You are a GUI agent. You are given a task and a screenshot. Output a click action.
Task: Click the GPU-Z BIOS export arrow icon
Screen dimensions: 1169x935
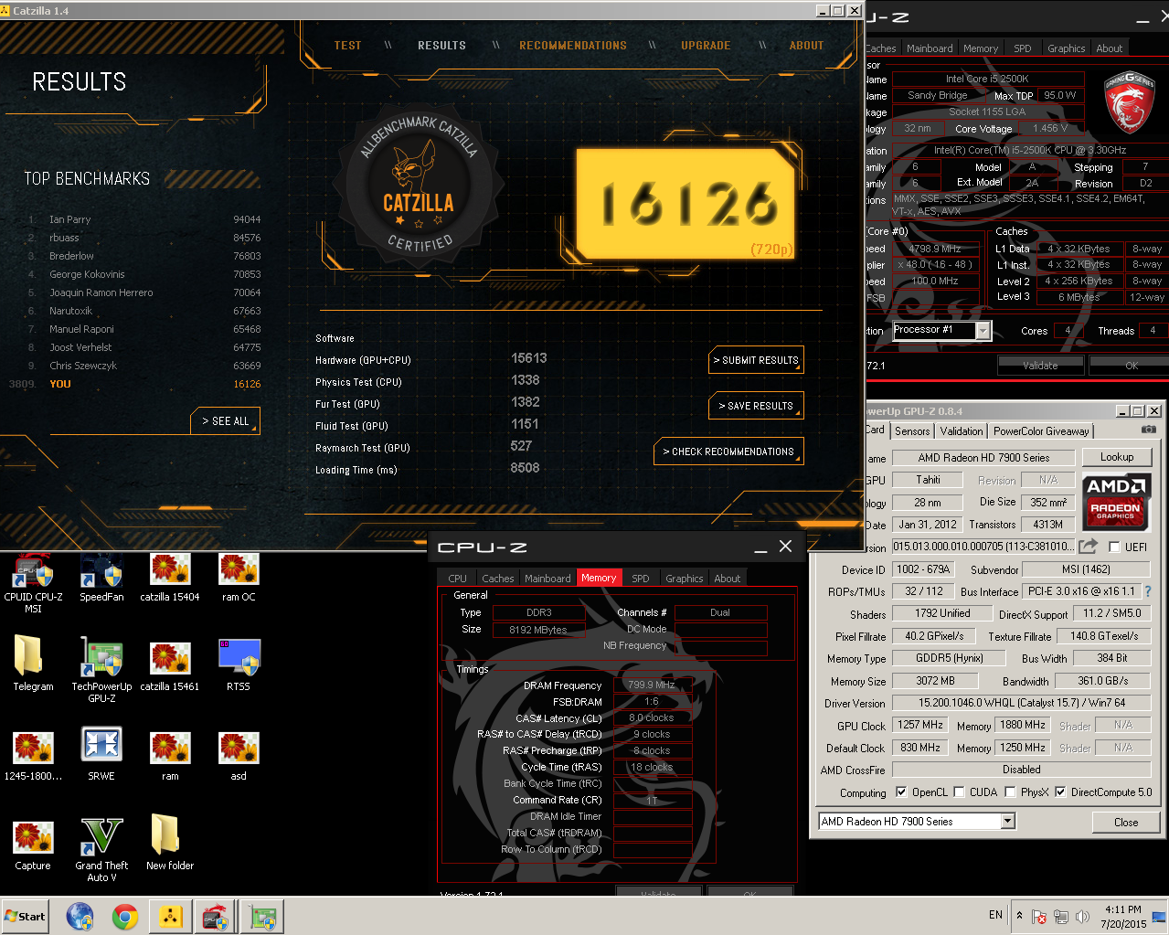click(1088, 547)
